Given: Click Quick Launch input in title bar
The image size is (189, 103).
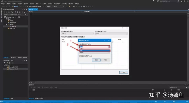Looking at the screenshot, I should tap(168, 1).
